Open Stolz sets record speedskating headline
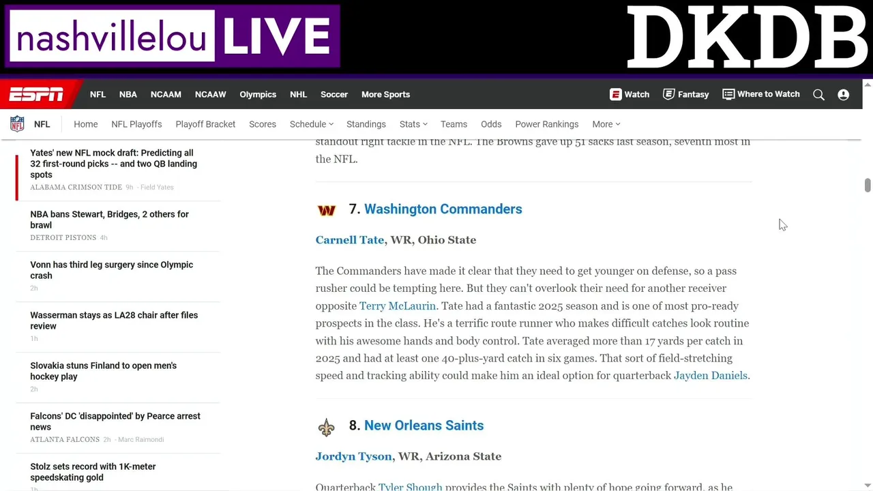This screenshot has height=491, width=873. coord(93,472)
